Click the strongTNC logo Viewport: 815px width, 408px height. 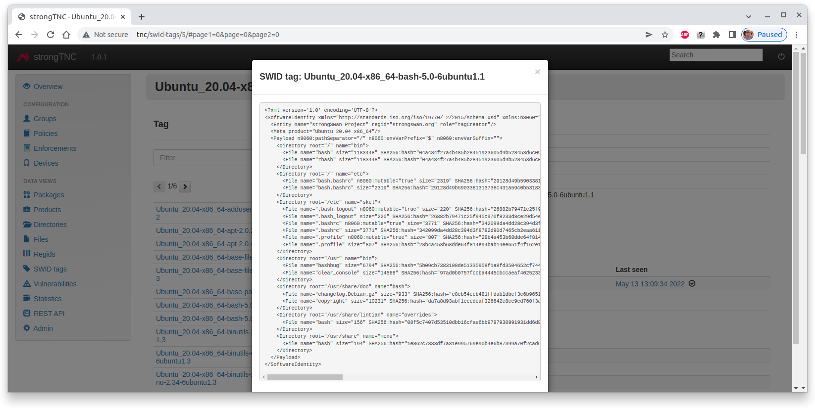[x=47, y=57]
